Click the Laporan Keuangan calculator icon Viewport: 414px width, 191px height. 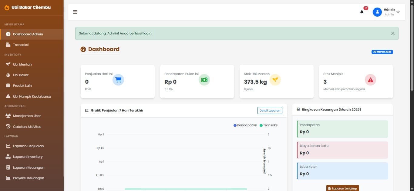click(8, 167)
